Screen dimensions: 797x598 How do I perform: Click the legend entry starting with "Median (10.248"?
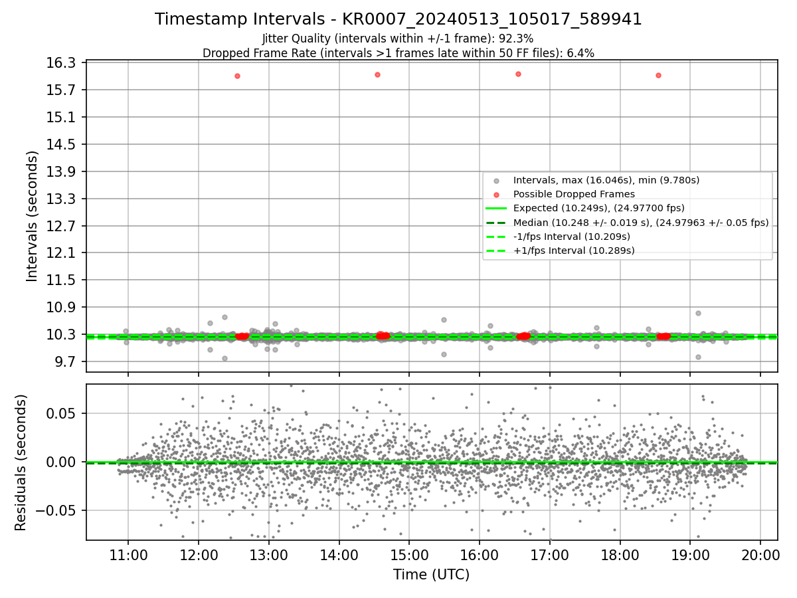[x=641, y=223]
